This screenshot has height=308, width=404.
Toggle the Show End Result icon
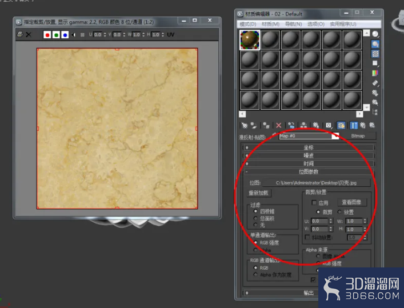(x=354, y=126)
